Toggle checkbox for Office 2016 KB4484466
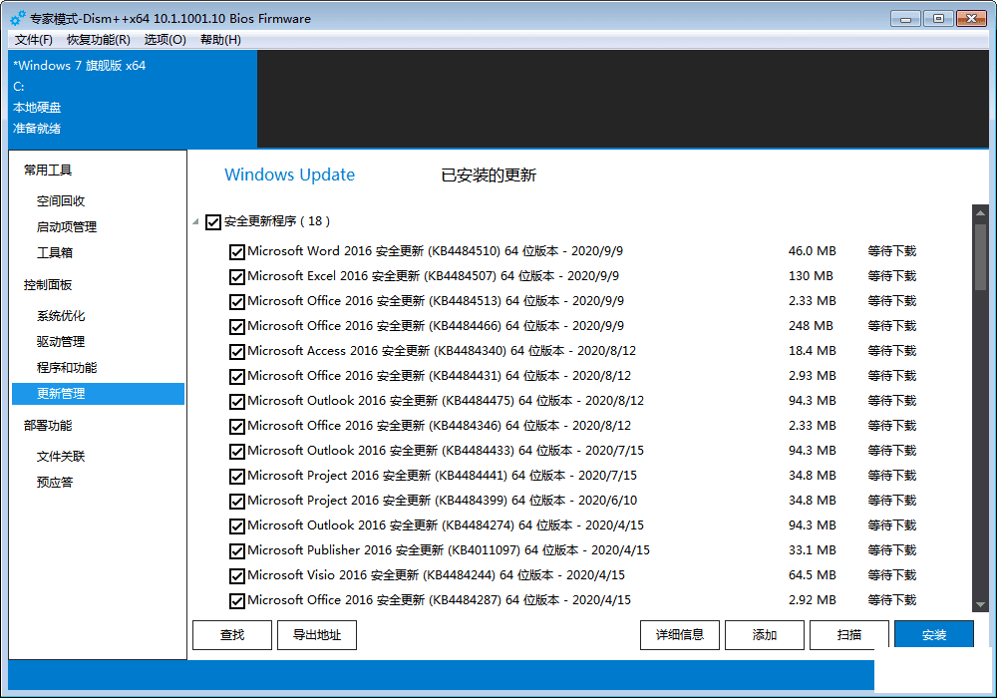 (237, 327)
